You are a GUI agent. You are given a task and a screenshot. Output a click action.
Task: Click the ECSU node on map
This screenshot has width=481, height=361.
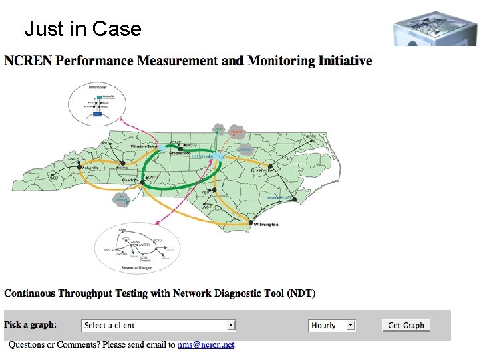pos(311,140)
